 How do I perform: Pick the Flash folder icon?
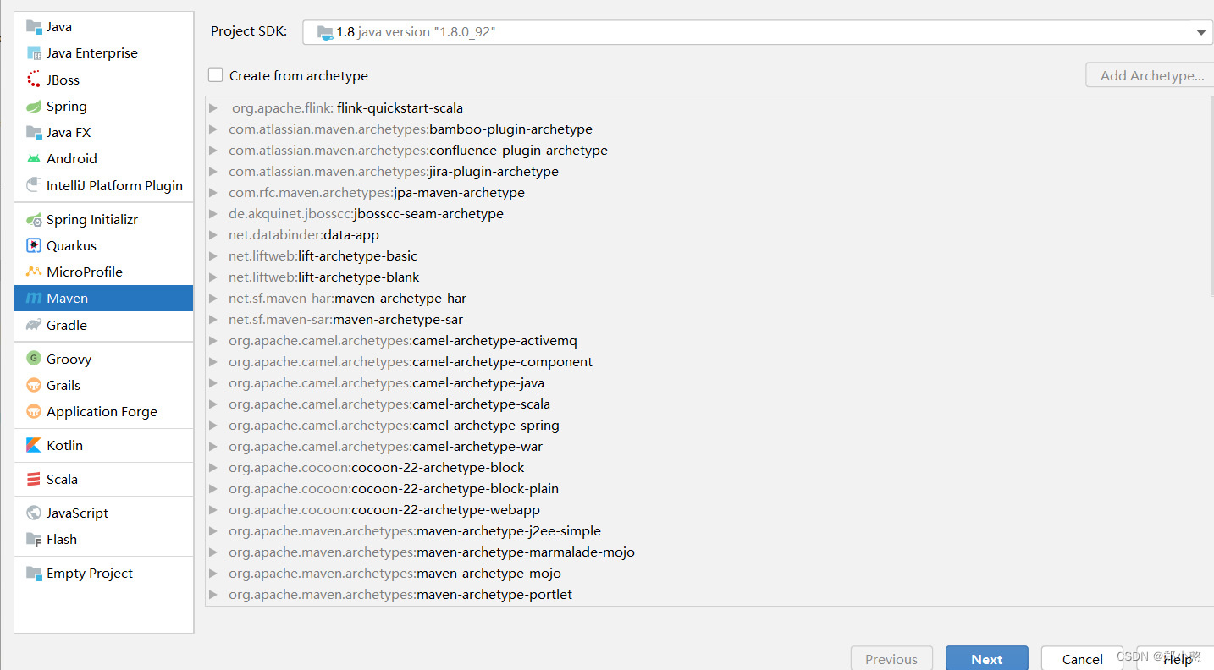(x=34, y=539)
